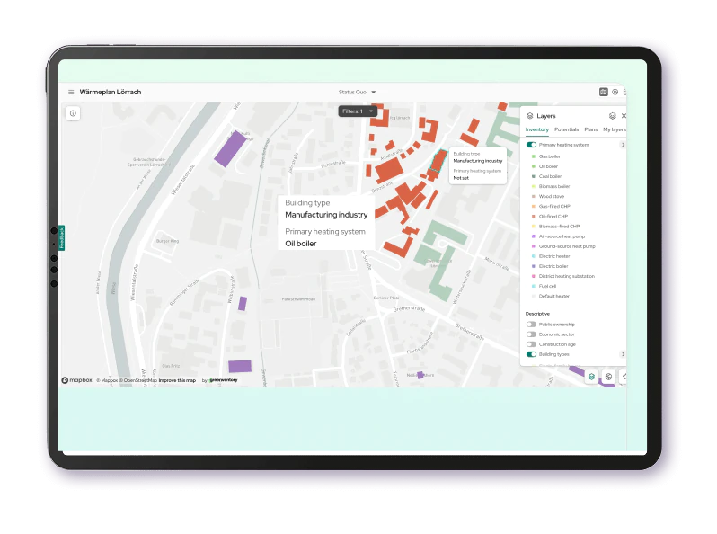This screenshot has width=717, height=534.
Task: Select the map view icon in header
Action: [604, 92]
